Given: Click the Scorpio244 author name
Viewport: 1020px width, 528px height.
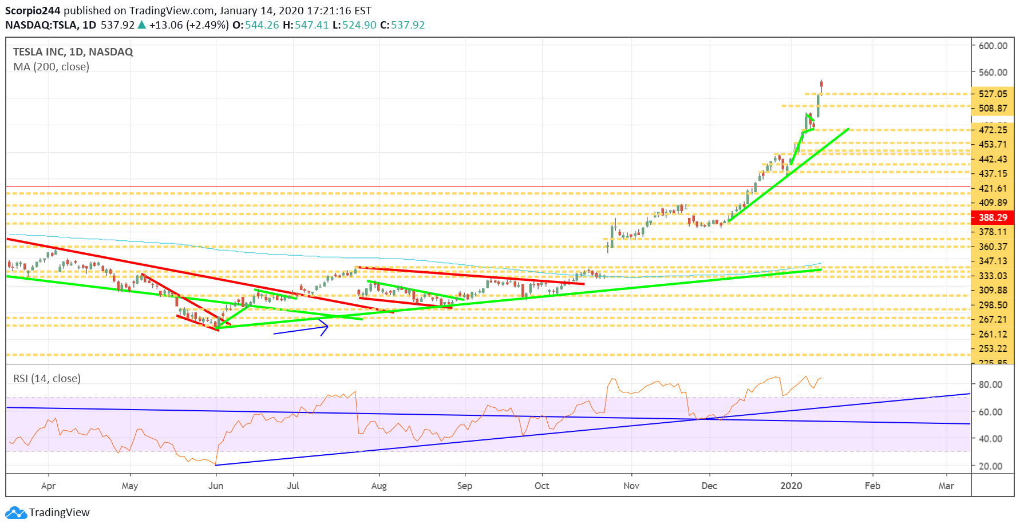Looking at the screenshot, I should click(33, 11).
